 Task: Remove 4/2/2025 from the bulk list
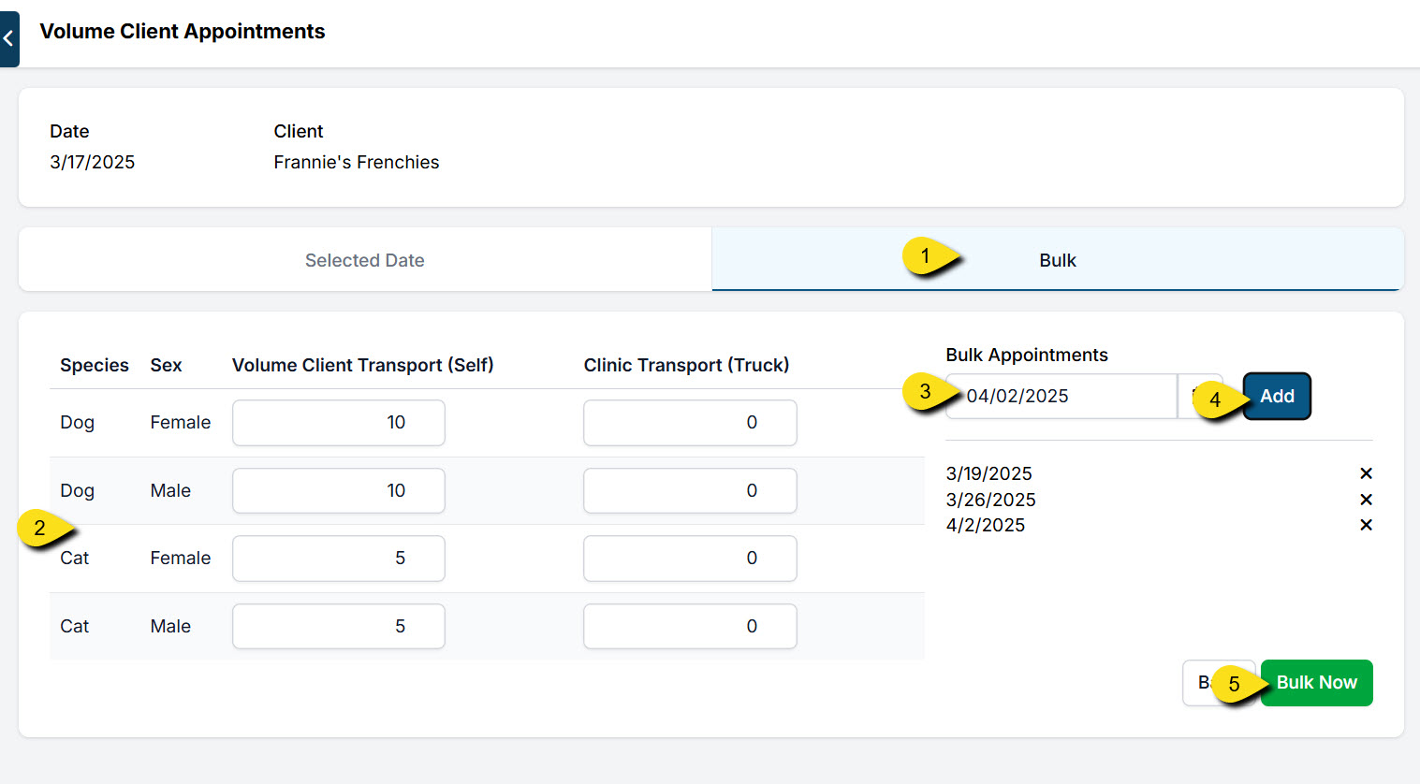click(x=1366, y=525)
